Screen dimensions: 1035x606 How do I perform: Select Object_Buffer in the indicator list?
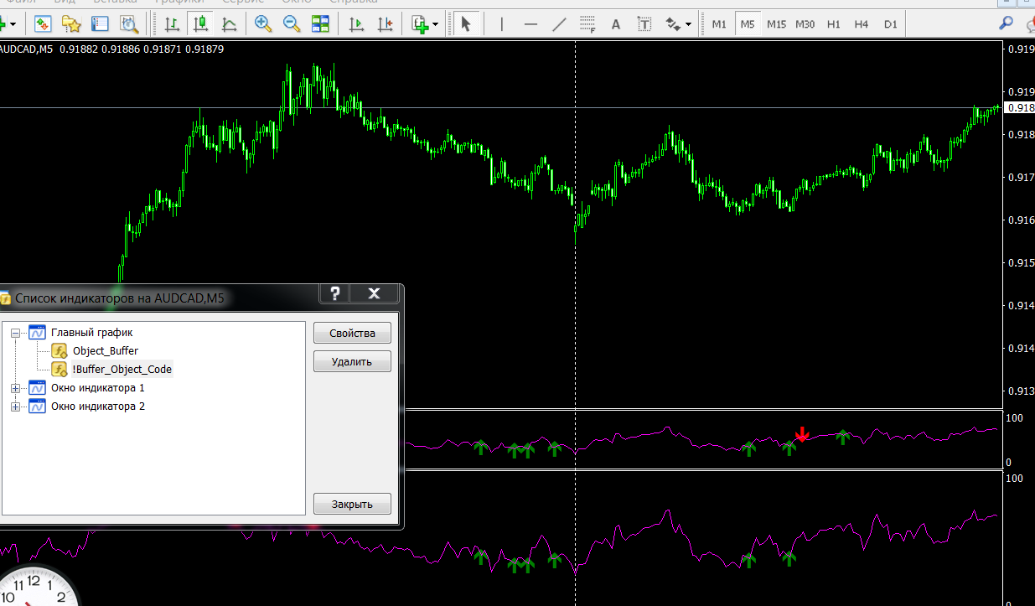coord(106,351)
